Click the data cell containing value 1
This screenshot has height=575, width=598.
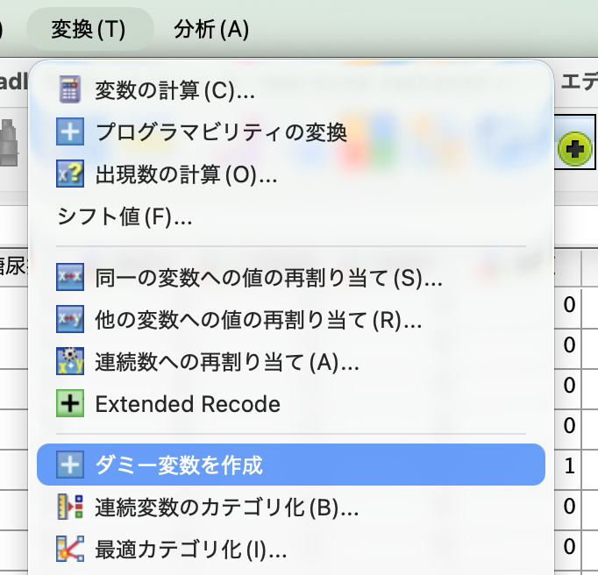pos(568,465)
